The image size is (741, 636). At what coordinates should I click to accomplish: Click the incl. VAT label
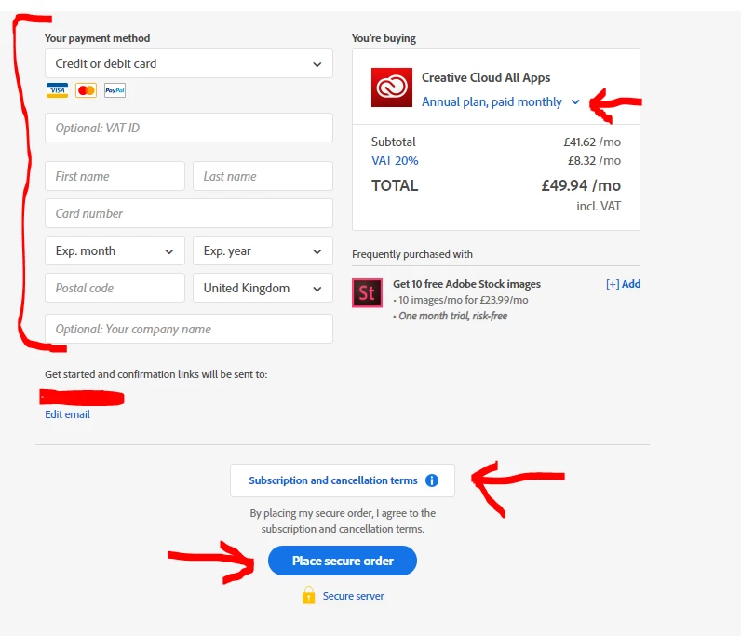coord(599,206)
